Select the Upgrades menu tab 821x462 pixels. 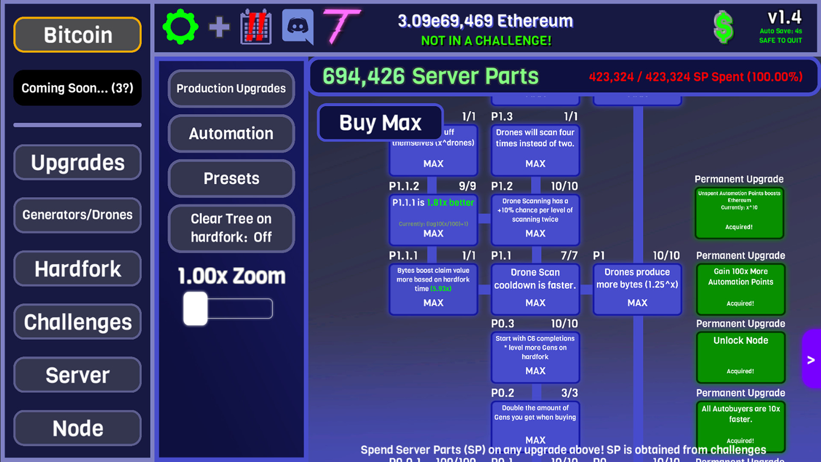[x=77, y=163]
